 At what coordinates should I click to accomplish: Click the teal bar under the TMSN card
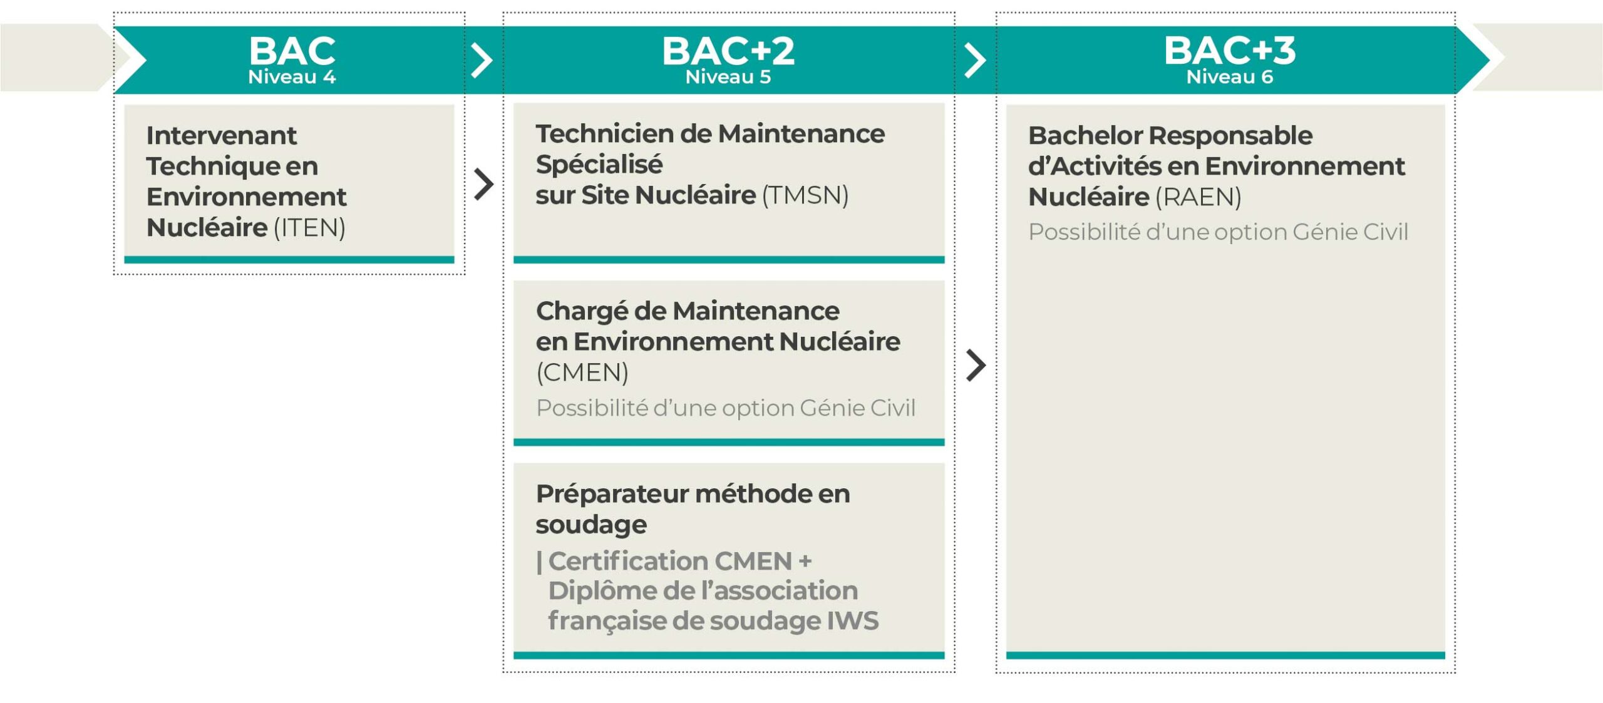click(729, 260)
